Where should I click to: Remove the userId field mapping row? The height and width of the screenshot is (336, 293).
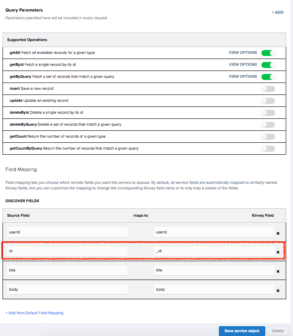278,233
